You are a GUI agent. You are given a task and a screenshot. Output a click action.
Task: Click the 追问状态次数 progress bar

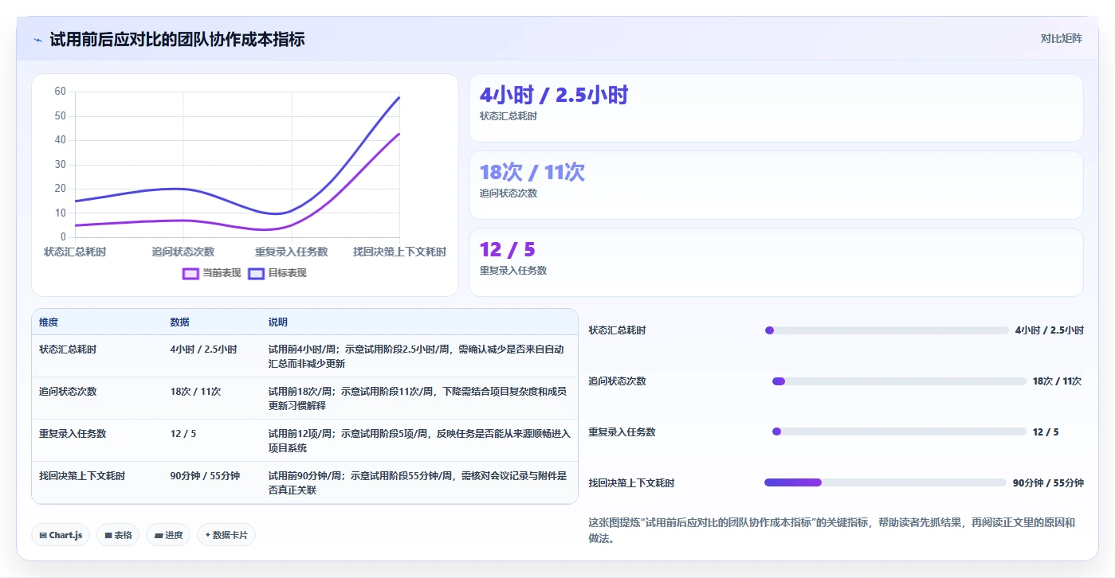tap(899, 381)
